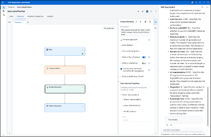The height and width of the screenshot is (137, 211).
Task: Select the pipelines icon in left sidebar
Action: (4, 8)
